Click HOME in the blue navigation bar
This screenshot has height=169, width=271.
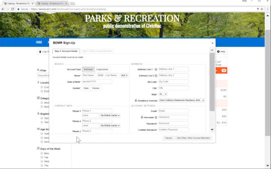pos(39,42)
